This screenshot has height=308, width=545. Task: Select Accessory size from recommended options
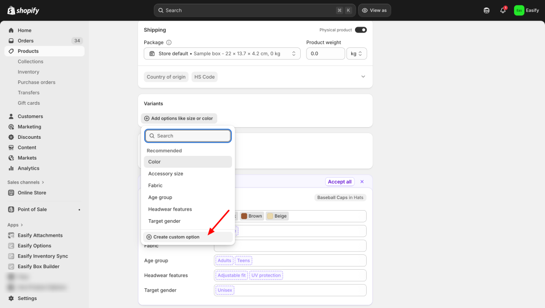pyautogui.click(x=166, y=174)
